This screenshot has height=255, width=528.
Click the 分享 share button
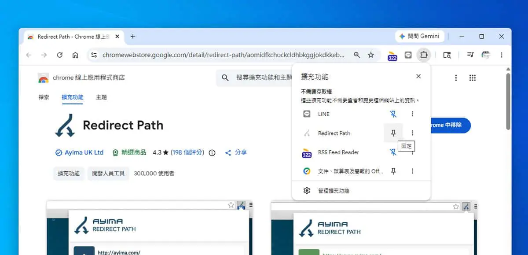point(236,152)
